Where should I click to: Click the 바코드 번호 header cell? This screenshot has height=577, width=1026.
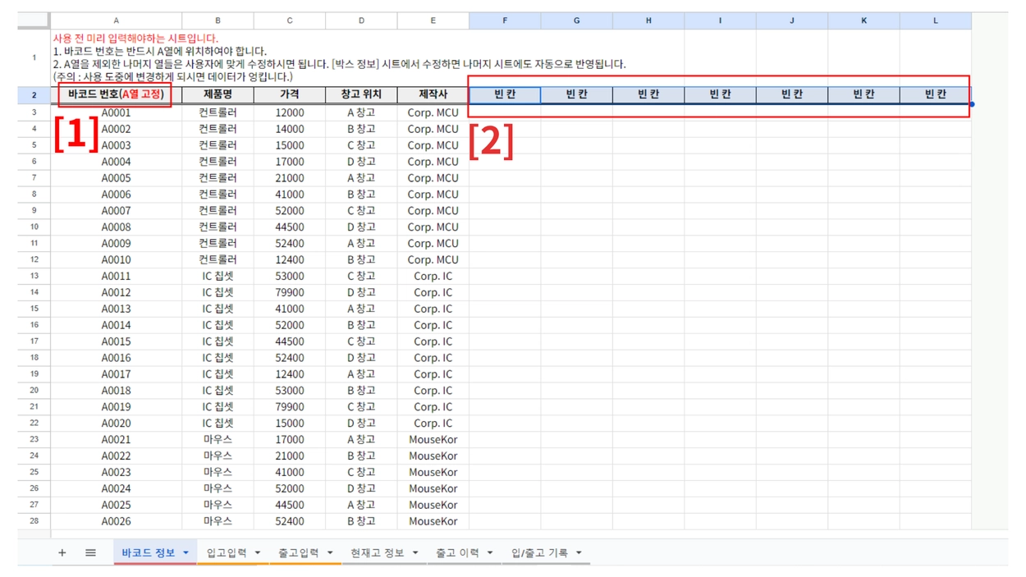[x=116, y=94]
